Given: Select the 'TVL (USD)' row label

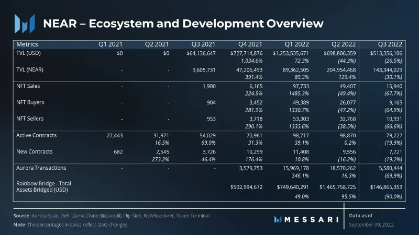Looking at the screenshot, I should [x=28, y=53].
